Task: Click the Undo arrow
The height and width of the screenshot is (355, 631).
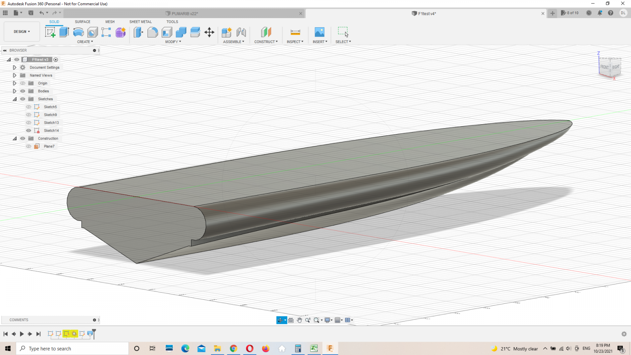Action: (41, 13)
